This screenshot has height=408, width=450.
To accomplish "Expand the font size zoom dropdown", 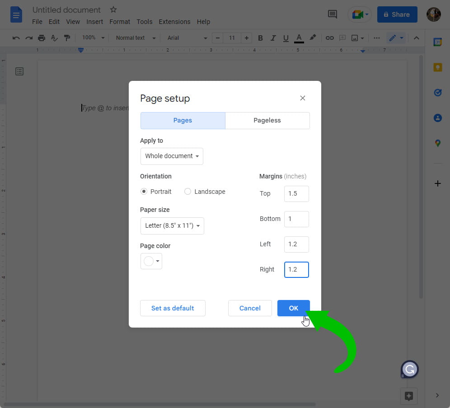I will point(93,38).
